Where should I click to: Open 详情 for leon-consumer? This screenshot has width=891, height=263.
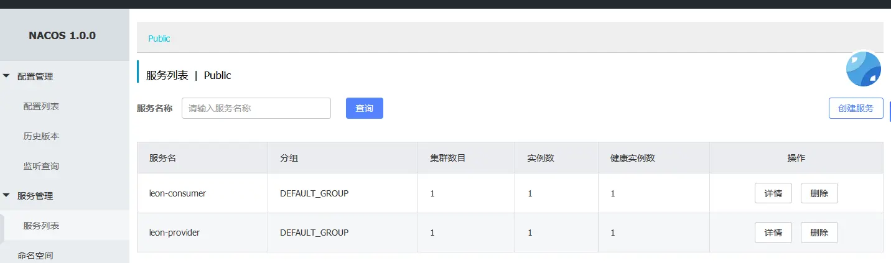[x=773, y=193]
